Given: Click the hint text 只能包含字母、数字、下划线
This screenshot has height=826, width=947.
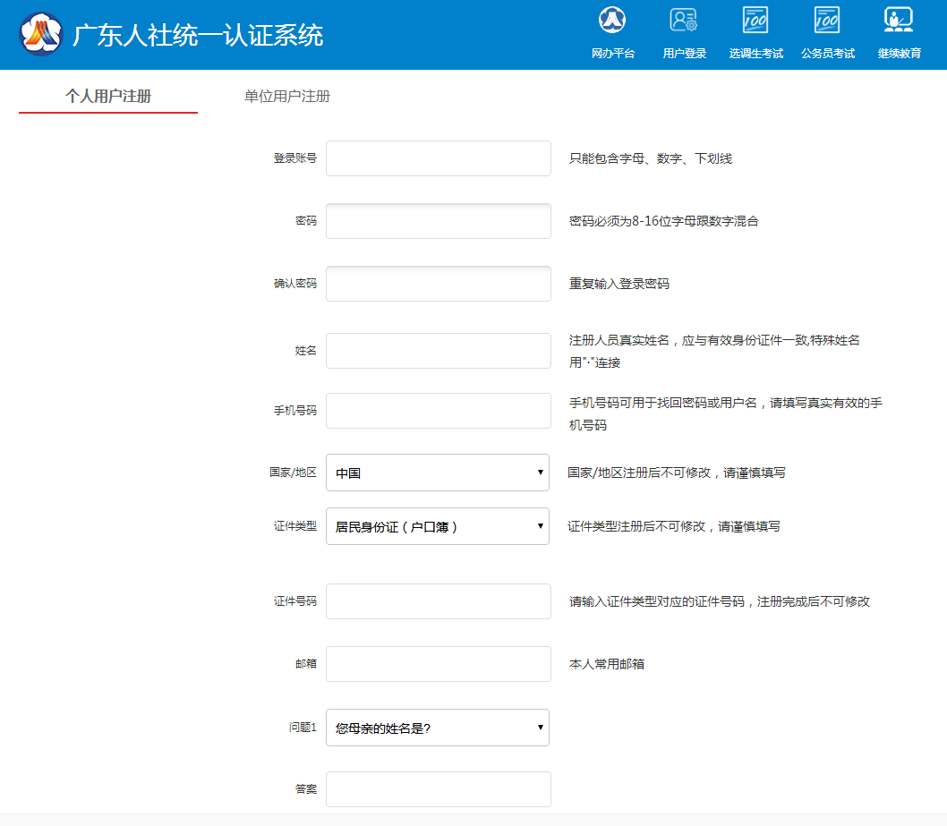Looking at the screenshot, I should tap(651, 158).
